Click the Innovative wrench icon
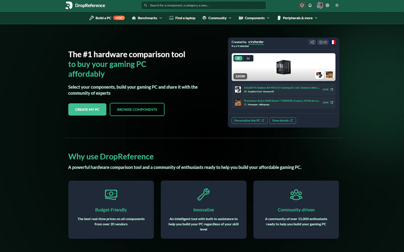Screen dimensions: 404x252 [204, 194]
